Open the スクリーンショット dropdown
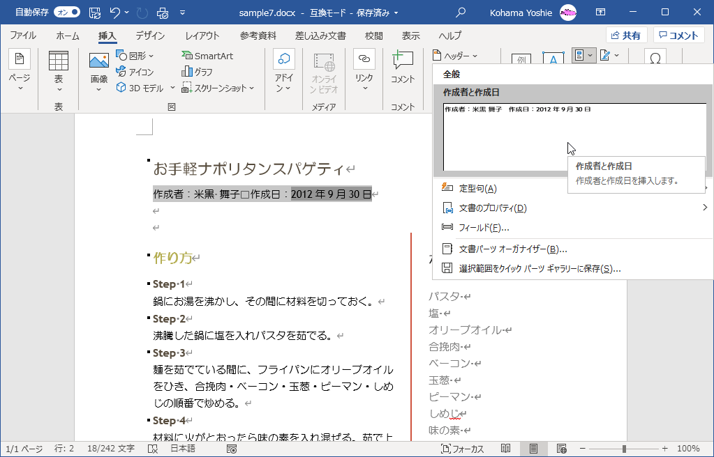 218,88
